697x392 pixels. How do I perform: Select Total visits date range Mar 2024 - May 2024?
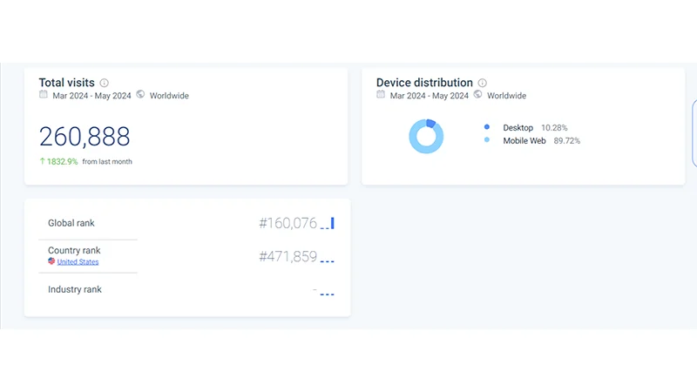[92, 96]
